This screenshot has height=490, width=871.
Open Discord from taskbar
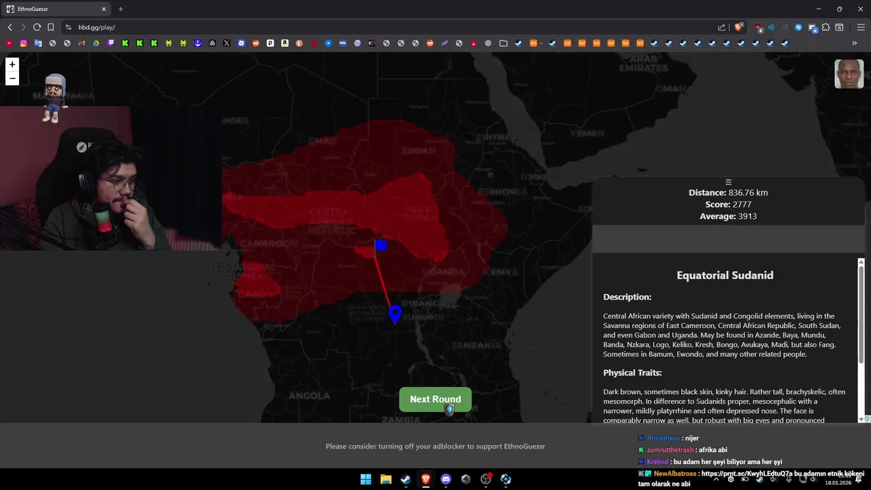tap(446, 479)
